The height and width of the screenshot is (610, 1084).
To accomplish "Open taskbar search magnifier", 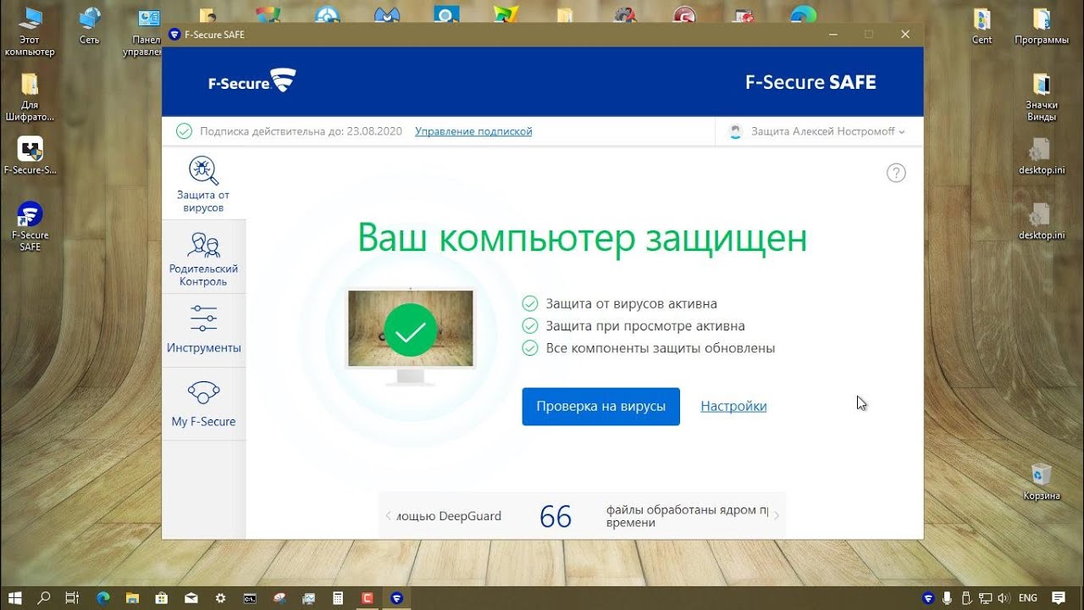I will pos(44,597).
